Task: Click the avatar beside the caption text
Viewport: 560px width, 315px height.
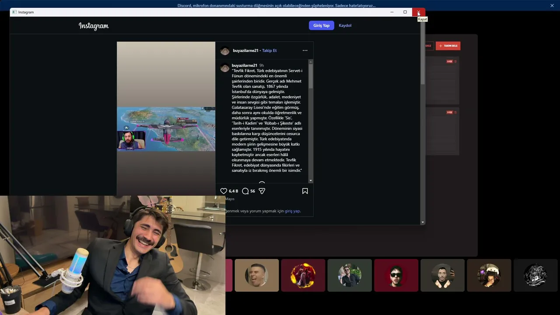Action: (225, 68)
